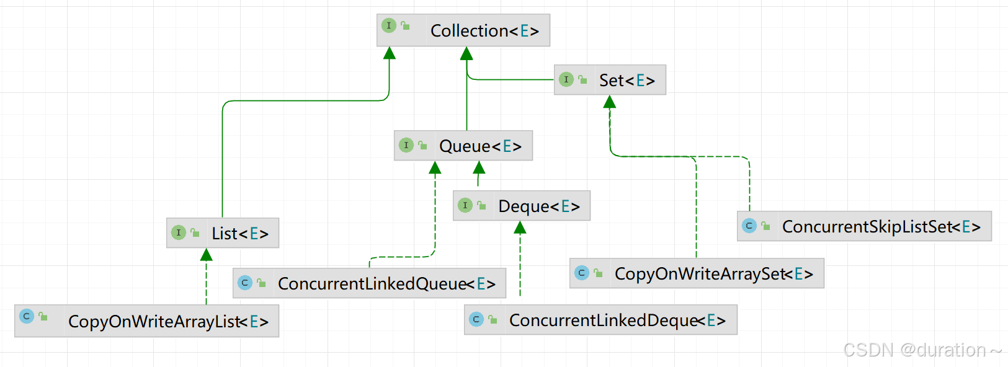Click the interface icon on Set<E> node

(x=566, y=79)
